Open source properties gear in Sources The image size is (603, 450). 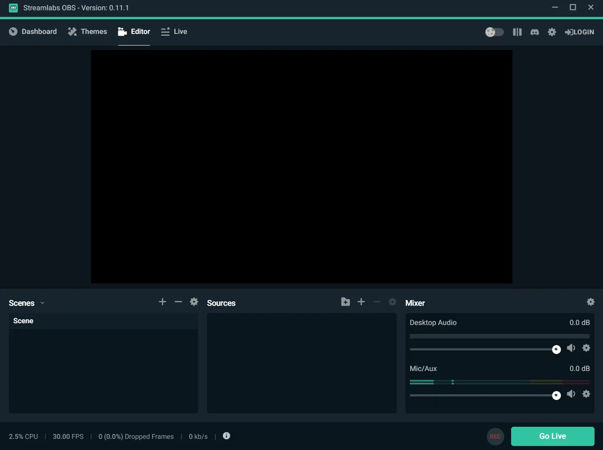pyautogui.click(x=392, y=302)
